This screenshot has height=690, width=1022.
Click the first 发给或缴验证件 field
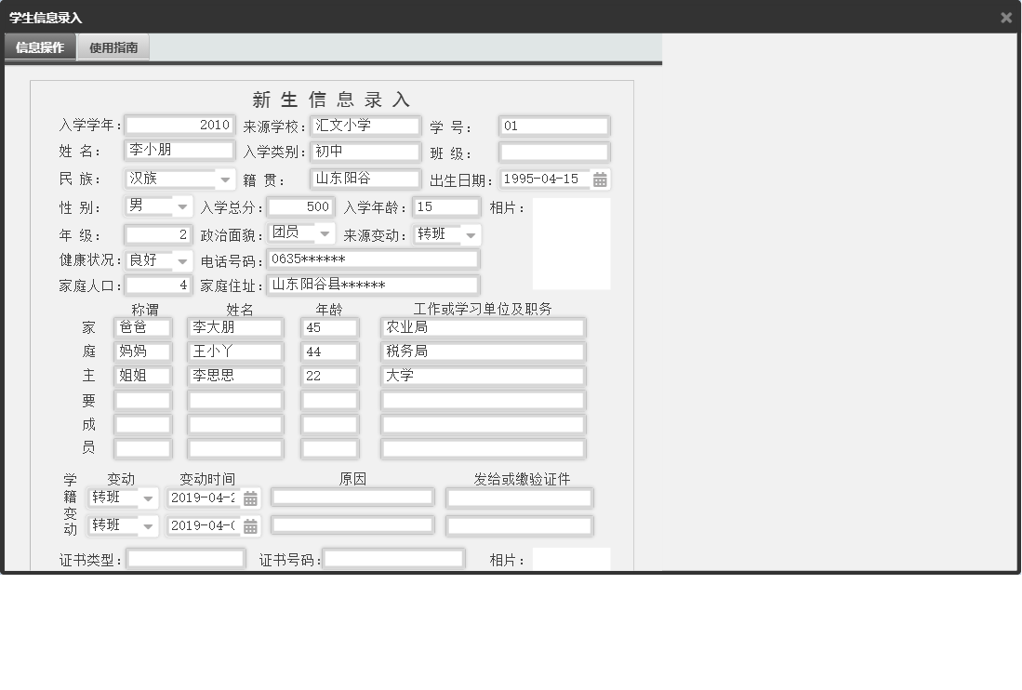point(520,498)
